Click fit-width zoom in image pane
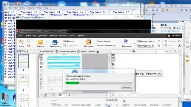 coord(49,95)
